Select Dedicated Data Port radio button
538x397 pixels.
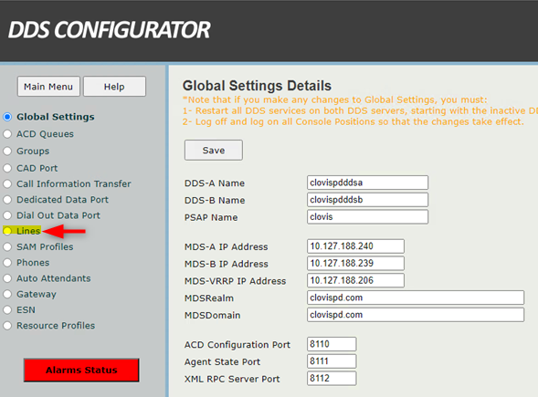click(x=7, y=200)
